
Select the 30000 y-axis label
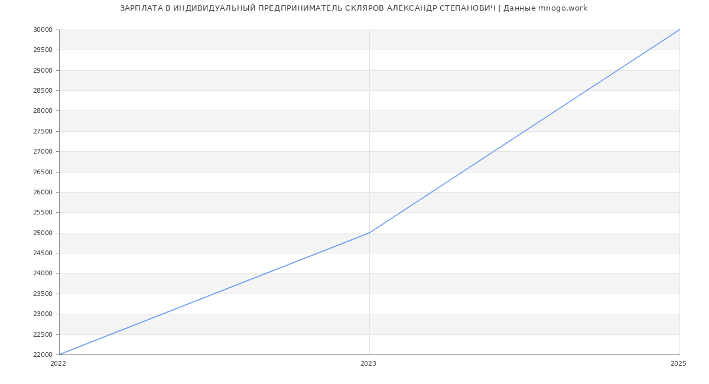tap(43, 30)
